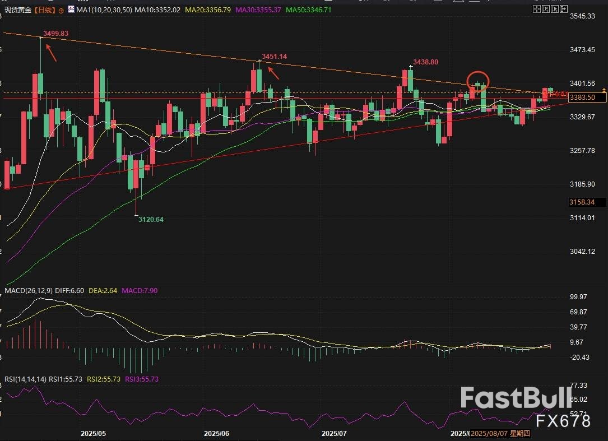Viewport: 608px width, 441px height.
Task: Click the 2025/08/07 date label on the time axis
Action: tap(492, 434)
